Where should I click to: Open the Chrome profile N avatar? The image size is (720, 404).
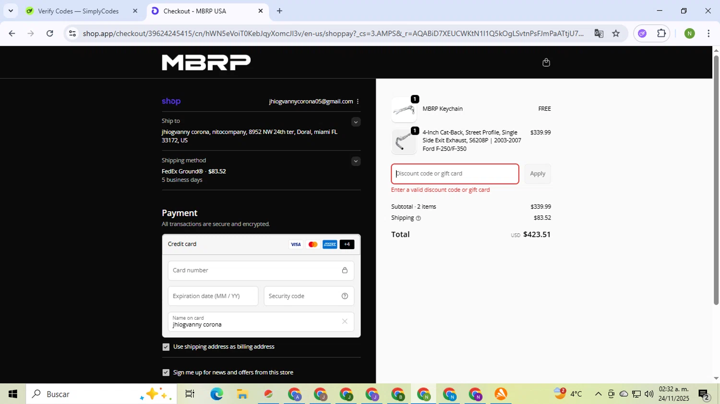tap(690, 34)
